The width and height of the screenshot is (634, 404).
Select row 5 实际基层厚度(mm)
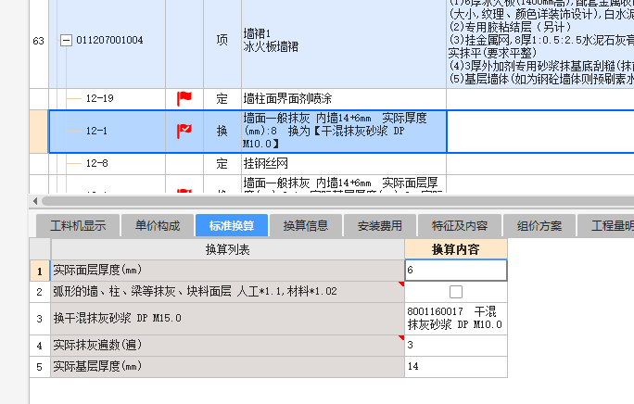click(x=228, y=367)
